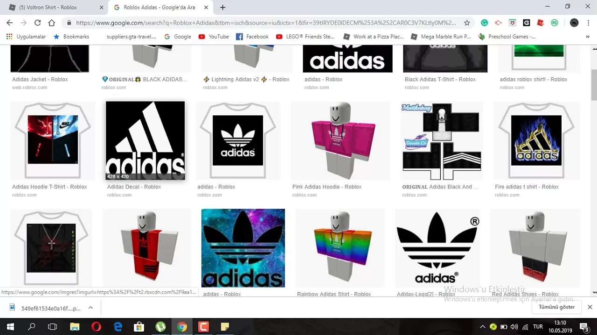Open the Preschool Games bookmark
This screenshot has height=335, width=597.
pos(507,36)
